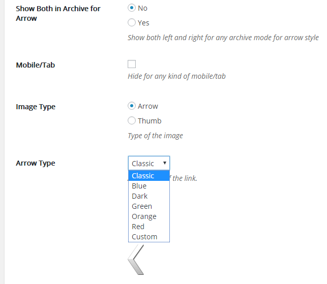Image resolution: width=327 pixels, height=284 pixels.
Task: Choose Thumb as the Image Type
Action: pos(132,120)
